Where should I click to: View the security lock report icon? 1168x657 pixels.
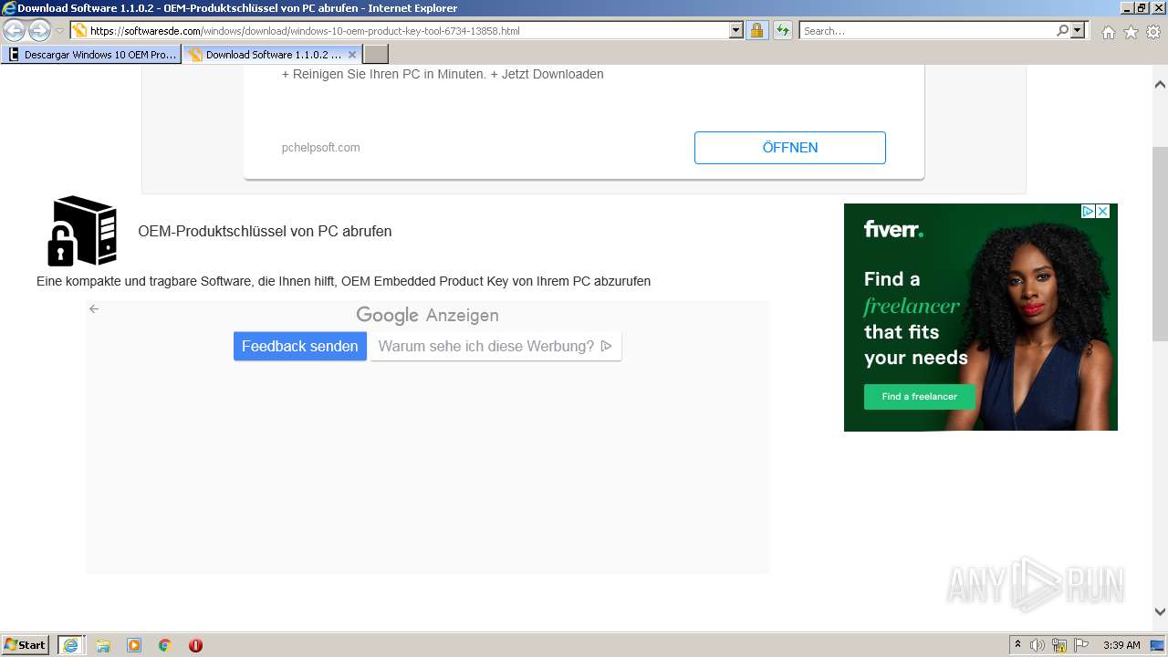756,31
